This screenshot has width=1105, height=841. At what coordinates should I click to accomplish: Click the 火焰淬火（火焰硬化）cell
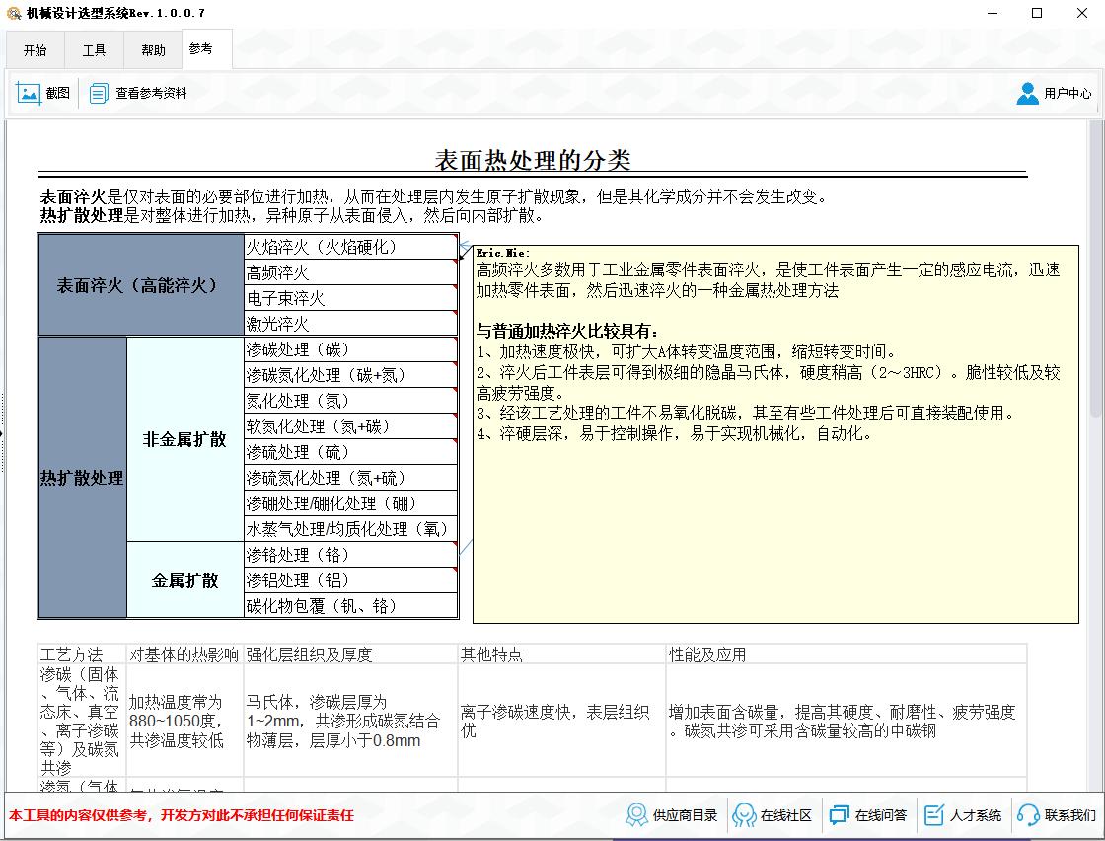coord(350,247)
